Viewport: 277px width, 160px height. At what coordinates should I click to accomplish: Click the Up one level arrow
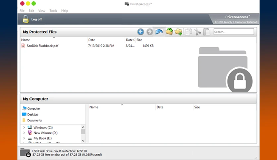(159, 32)
